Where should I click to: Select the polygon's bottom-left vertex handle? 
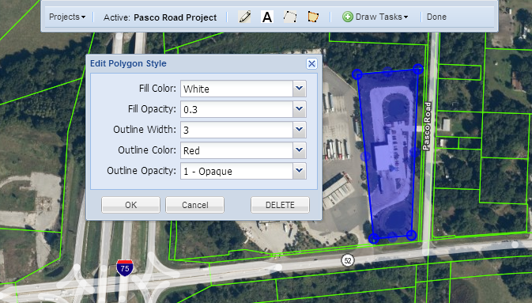374,238
